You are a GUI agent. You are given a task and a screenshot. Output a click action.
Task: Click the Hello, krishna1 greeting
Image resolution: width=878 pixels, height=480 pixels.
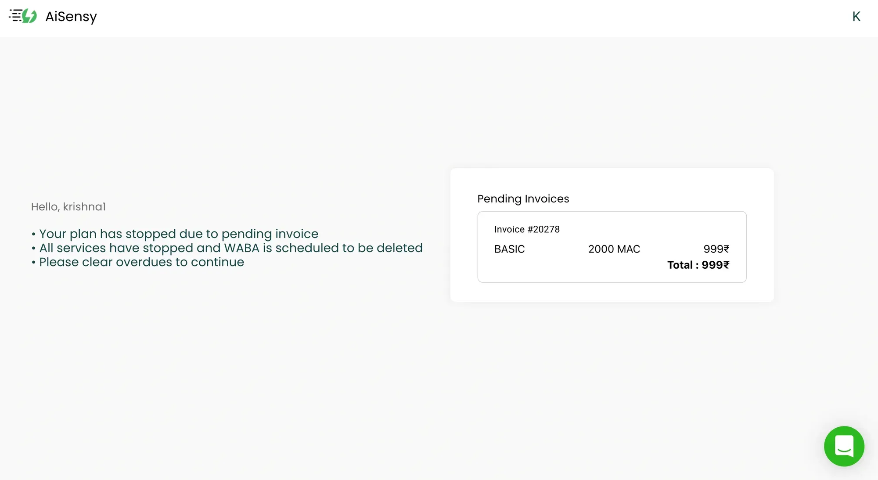click(x=68, y=207)
